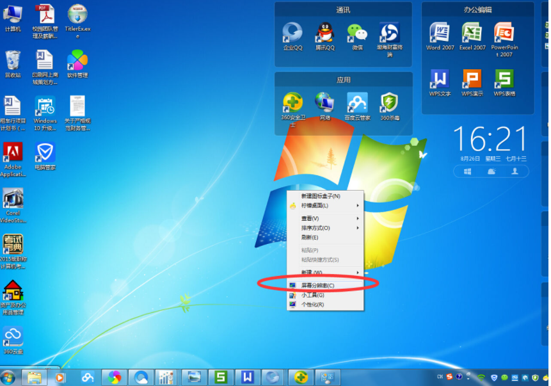Choose 小工具(G) menu item
Viewport: 551px width, 386px height.
[x=325, y=295]
